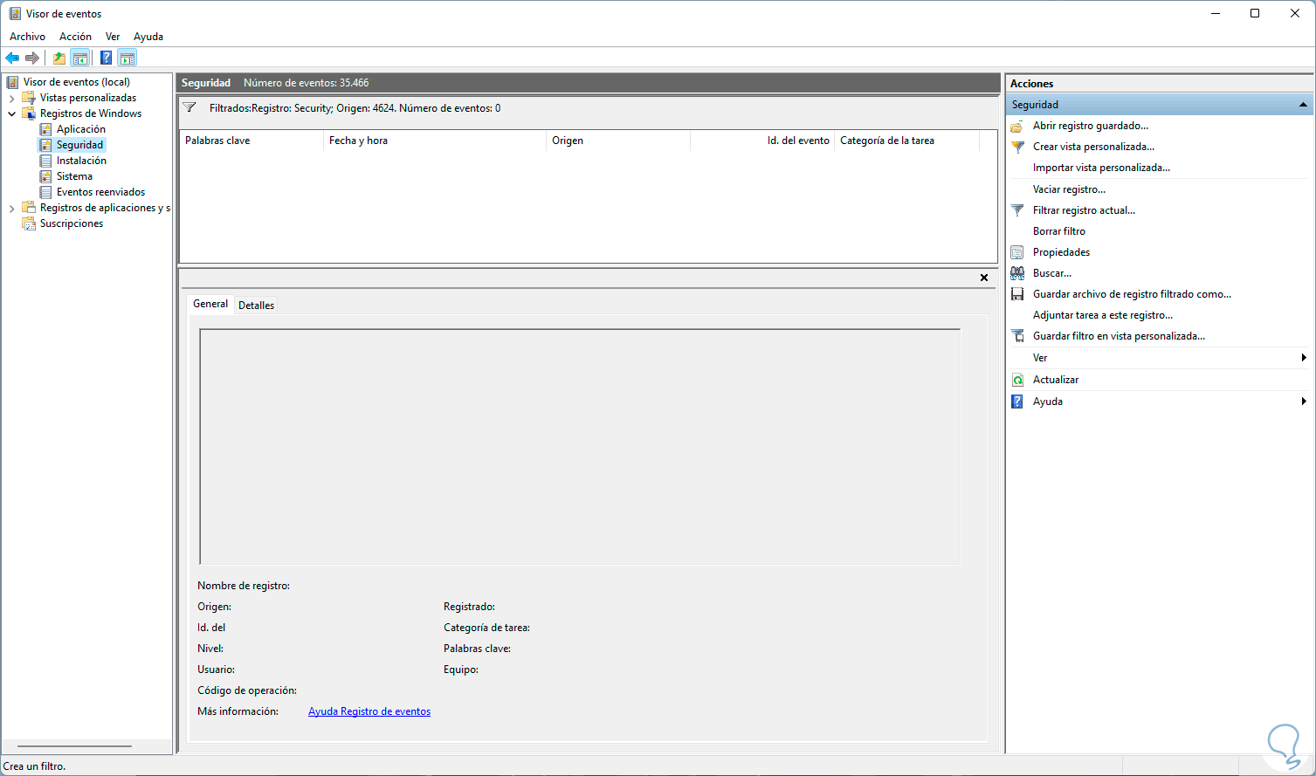Go up one level using the toolbar folder icon
This screenshot has width=1316, height=776.
pos(59,58)
